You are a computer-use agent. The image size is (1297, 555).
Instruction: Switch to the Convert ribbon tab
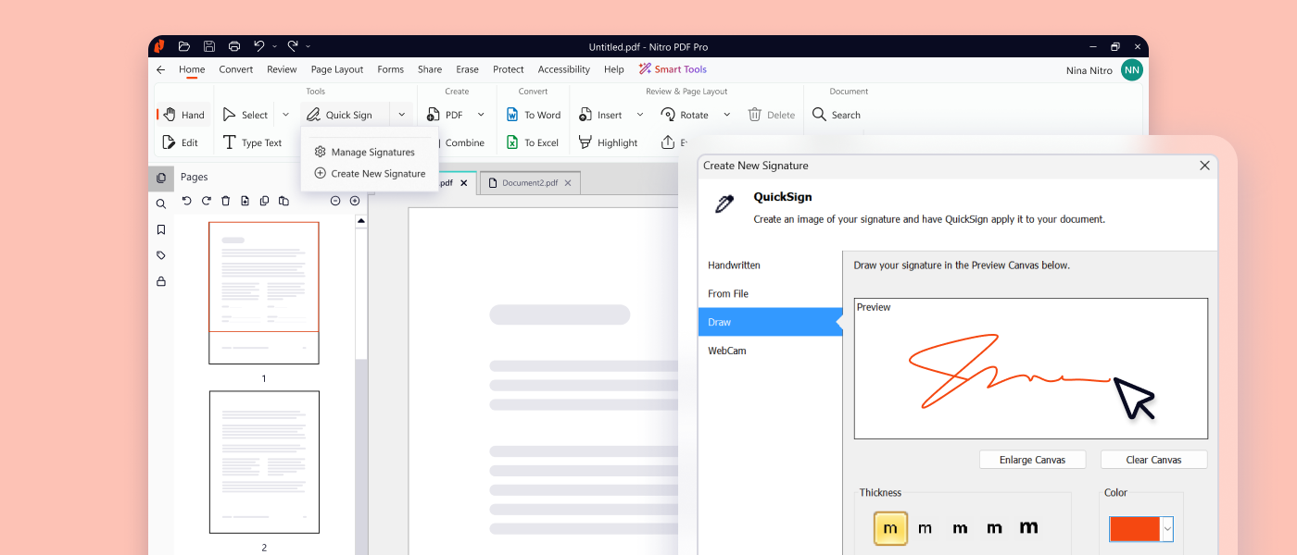(236, 69)
